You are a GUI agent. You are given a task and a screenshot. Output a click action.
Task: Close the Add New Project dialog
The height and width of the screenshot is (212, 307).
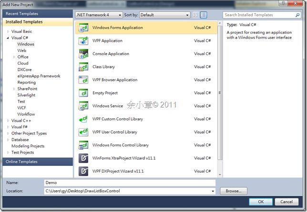click(296, 3)
